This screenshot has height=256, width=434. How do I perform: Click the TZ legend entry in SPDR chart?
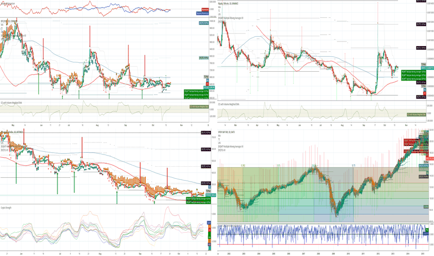(219, 140)
